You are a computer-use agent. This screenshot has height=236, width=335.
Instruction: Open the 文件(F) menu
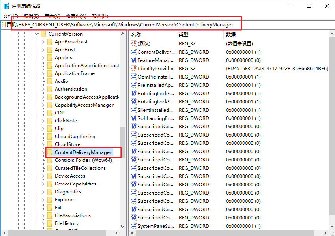[x=11, y=16]
